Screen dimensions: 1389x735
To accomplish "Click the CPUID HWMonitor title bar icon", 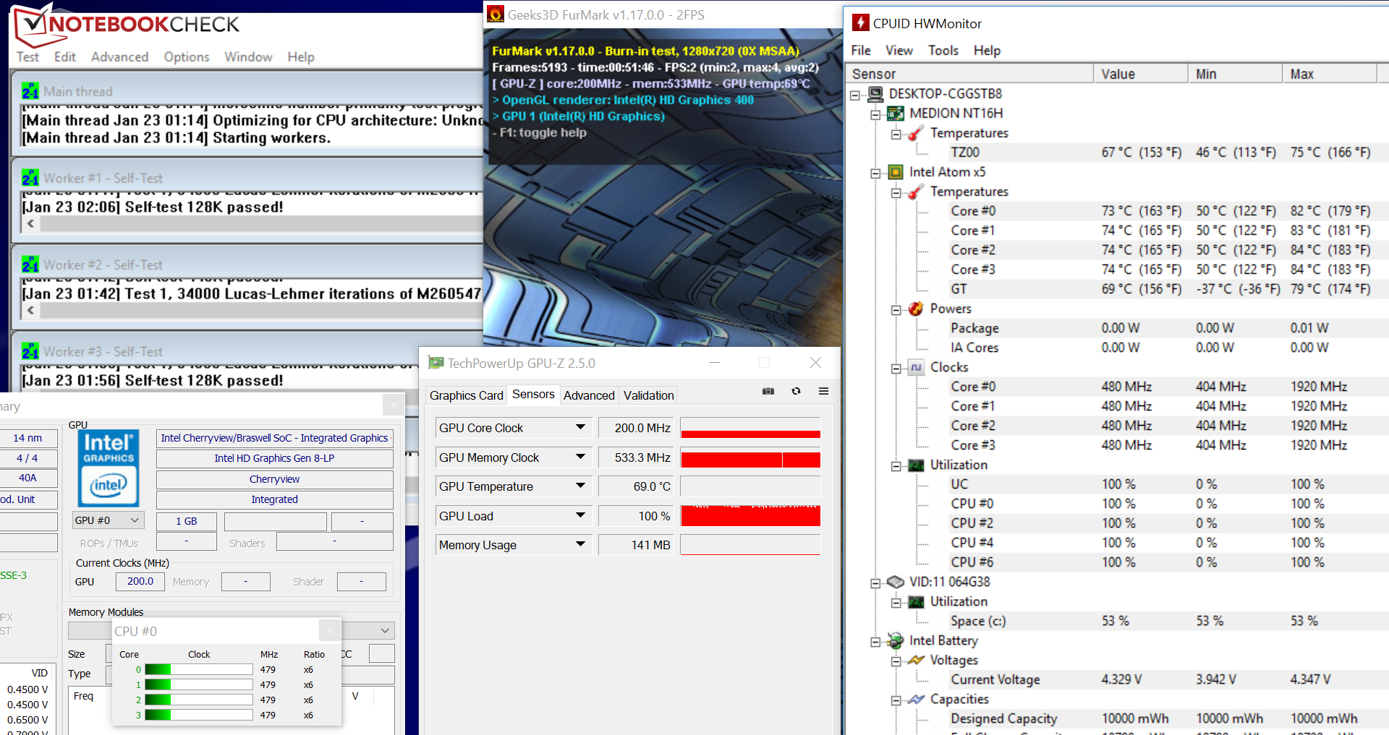I will click(x=860, y=23).
